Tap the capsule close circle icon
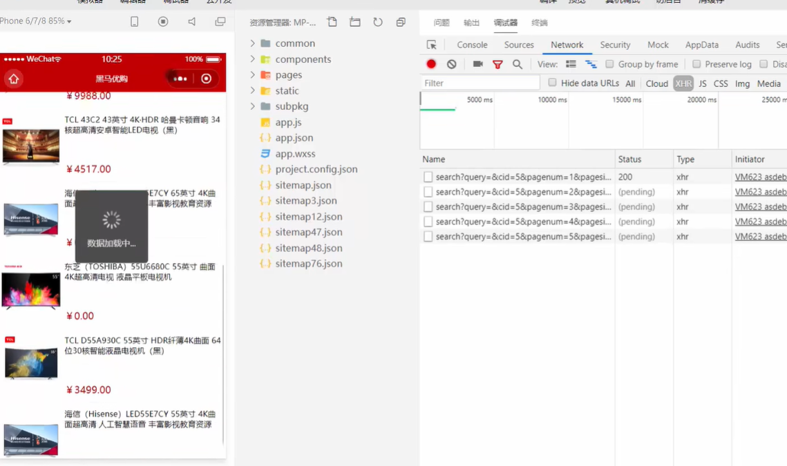The width and height of the screenshot is (787, 466). click(207, 79)
